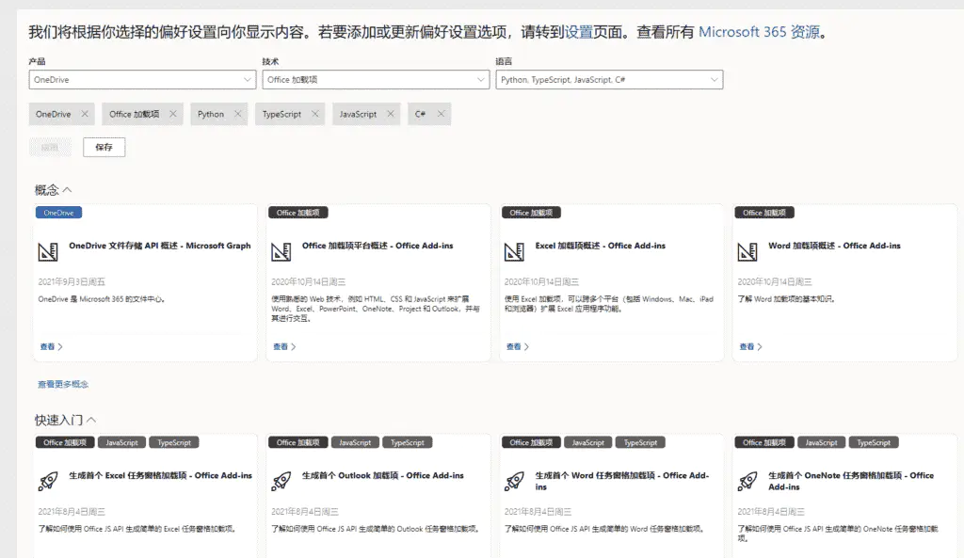Open the Microsoft 365 资源 link

coord(760,32)
